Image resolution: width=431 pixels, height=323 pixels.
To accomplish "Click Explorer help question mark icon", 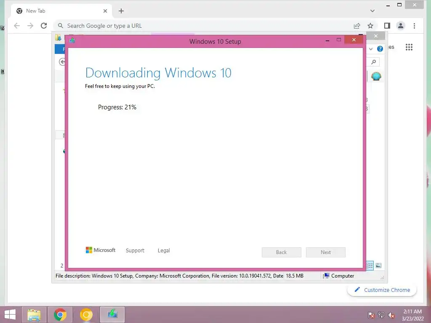I will pyautogui.click(x=380, y=49).
